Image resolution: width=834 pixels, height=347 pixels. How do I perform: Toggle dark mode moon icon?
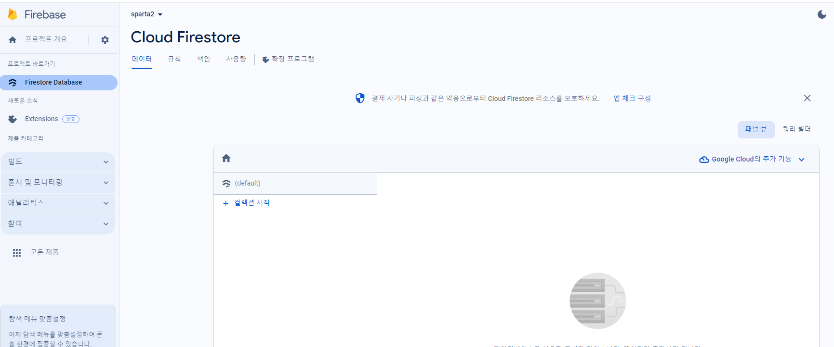point(822,14)
